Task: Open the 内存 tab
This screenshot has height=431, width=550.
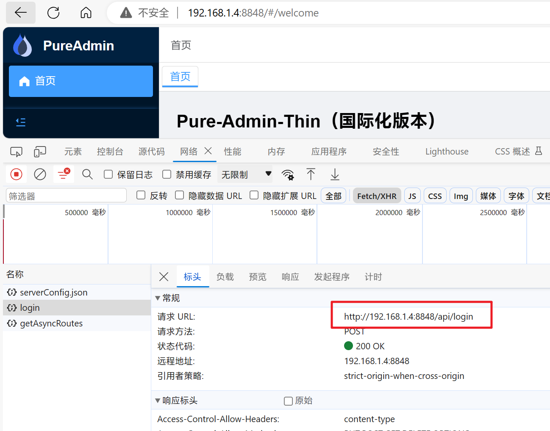Action: click(x=276, y=152)
